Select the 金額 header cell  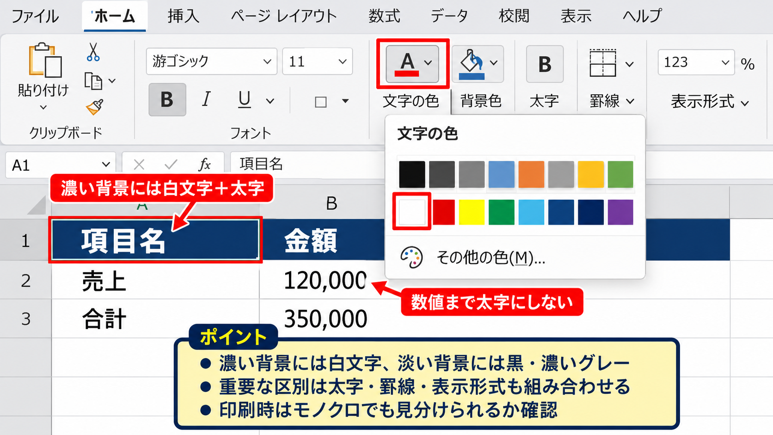click(x=322, y=240)
